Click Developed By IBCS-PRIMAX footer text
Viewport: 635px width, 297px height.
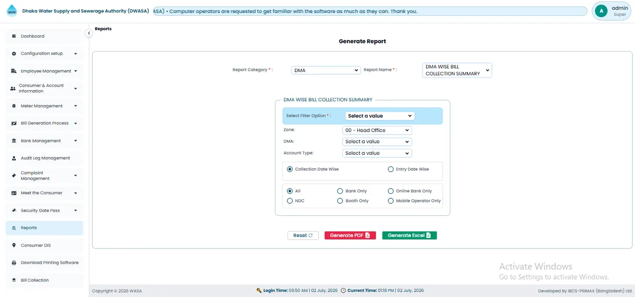585,291
